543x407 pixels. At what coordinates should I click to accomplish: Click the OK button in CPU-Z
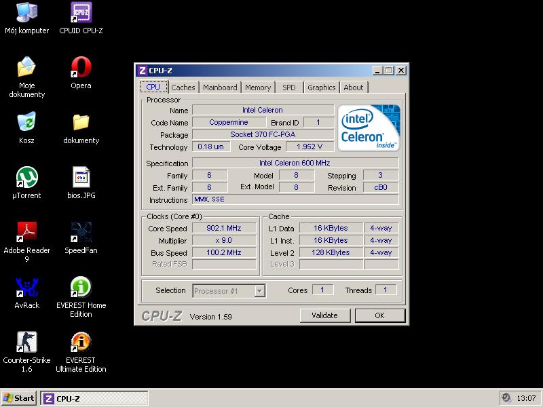click(x=379, y=315)
